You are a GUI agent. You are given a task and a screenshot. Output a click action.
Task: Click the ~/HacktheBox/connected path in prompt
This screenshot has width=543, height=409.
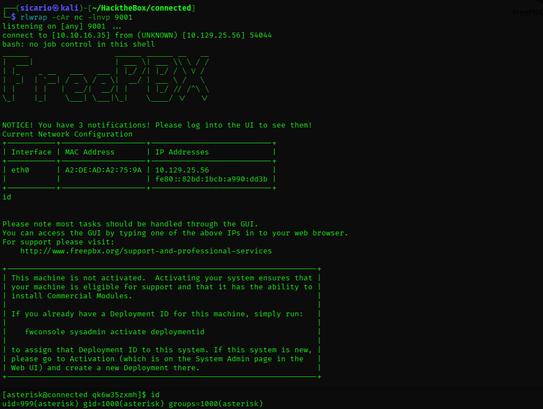coord(142,8)
